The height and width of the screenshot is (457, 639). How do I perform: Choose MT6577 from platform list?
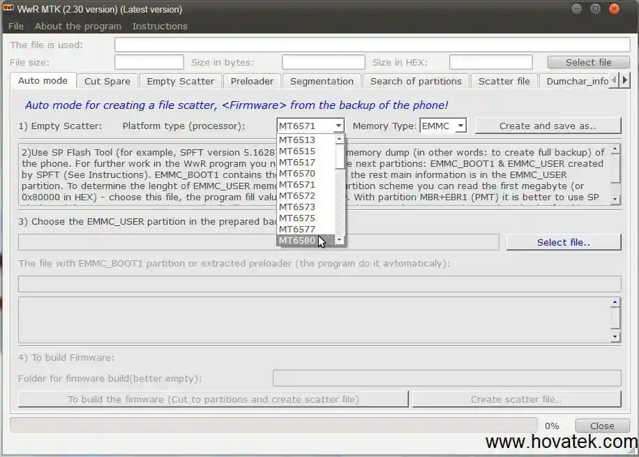[306, 229]
